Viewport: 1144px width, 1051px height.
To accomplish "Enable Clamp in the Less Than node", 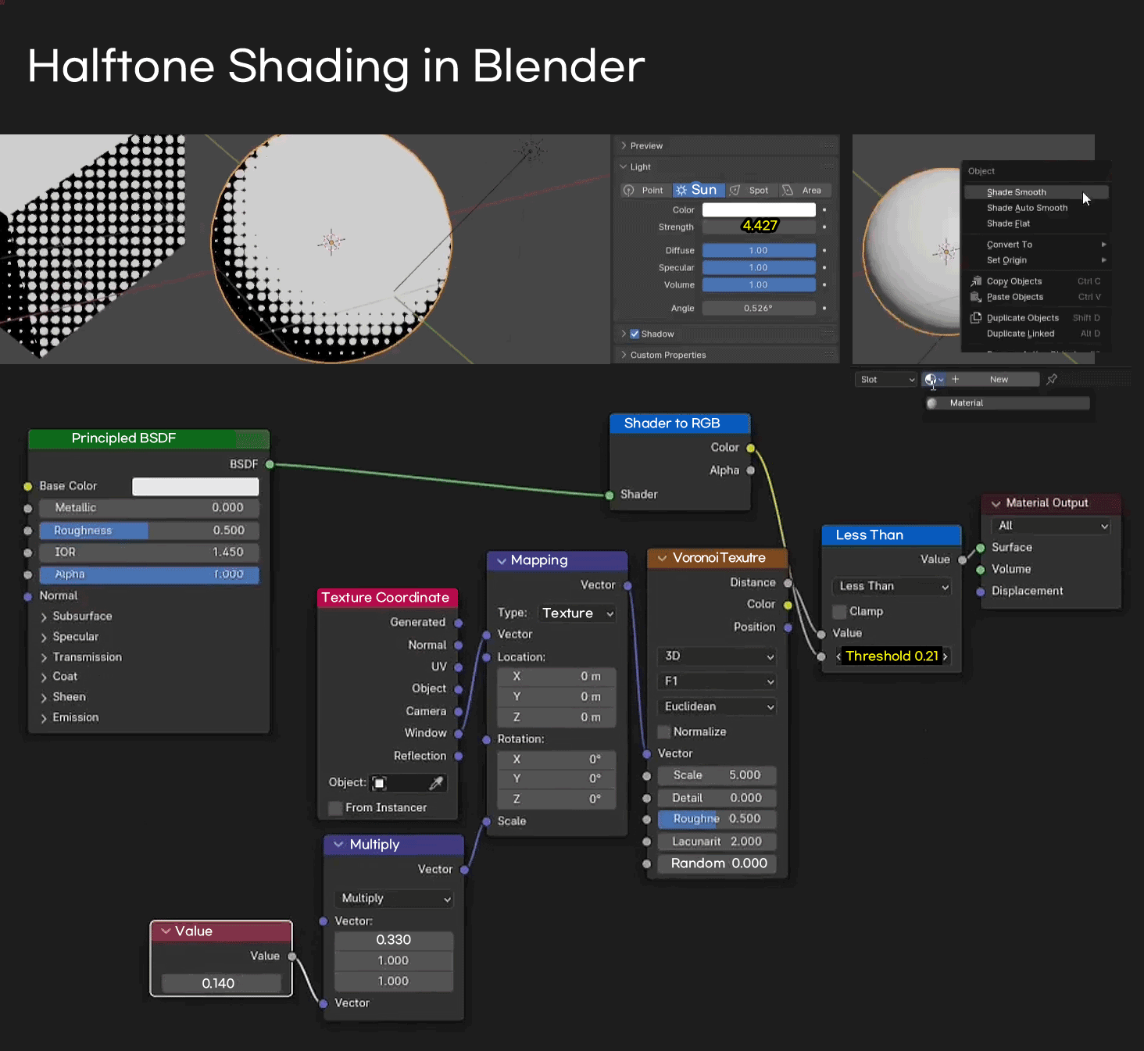I will coord(839,611).
